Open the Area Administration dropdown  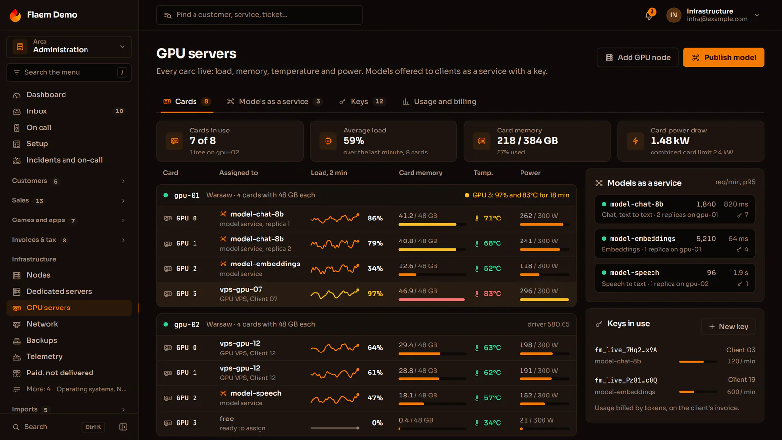tap(69, 46)
